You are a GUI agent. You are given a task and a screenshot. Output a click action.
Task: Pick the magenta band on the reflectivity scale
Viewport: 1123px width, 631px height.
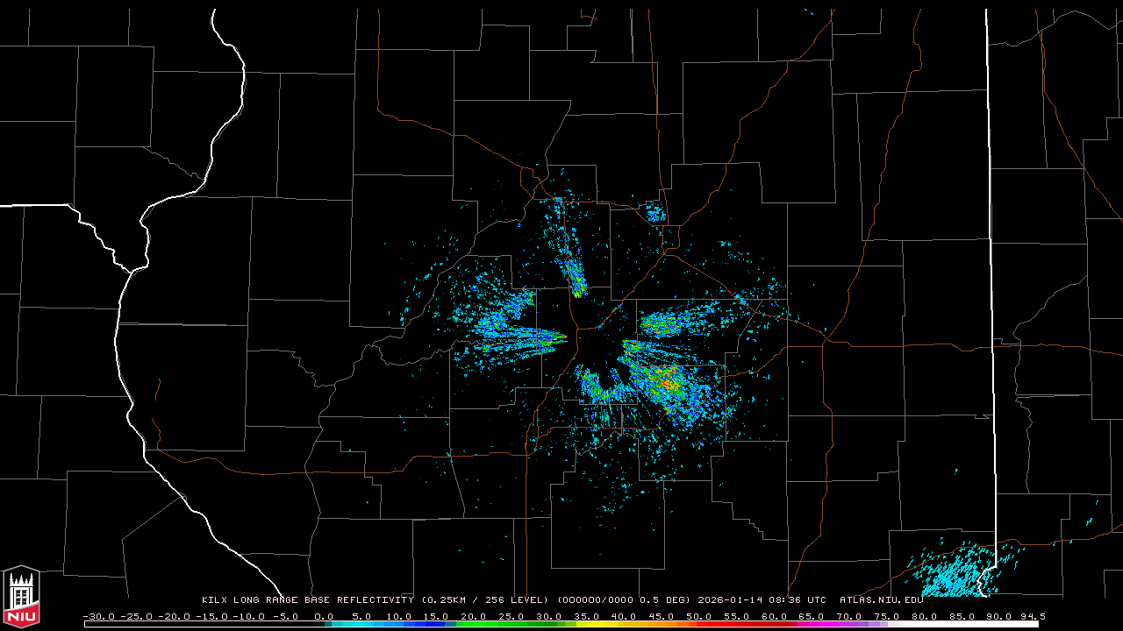point(820,625)
